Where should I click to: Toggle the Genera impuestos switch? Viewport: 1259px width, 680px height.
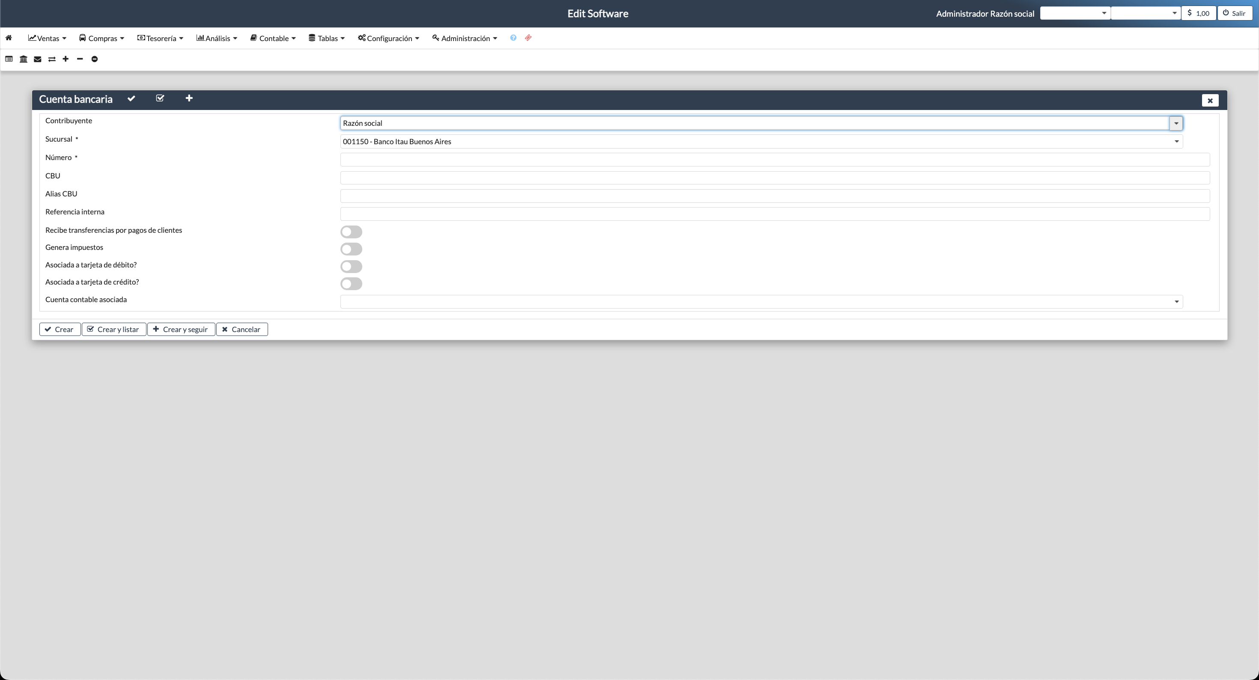(351, 249)
